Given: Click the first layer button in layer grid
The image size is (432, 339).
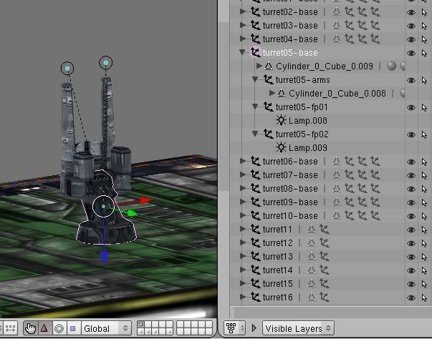Looking at the screenshot, I should [141, 325].
